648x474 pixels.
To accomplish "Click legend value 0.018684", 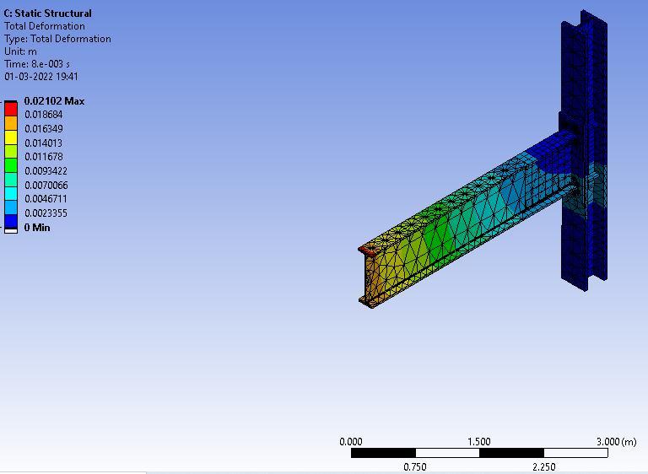I will click(43, 115).
